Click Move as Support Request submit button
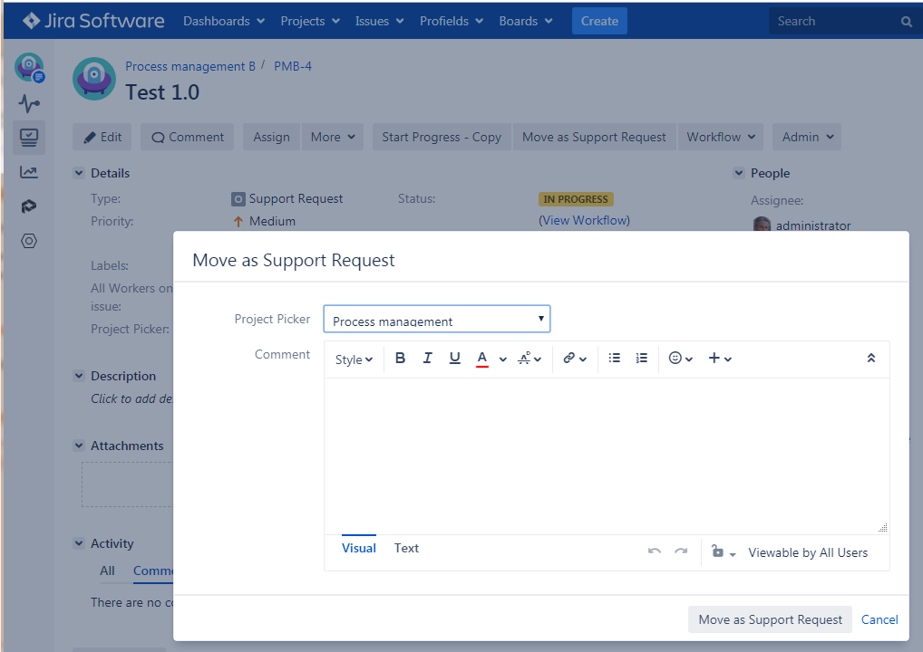The image size is (923, 652). click(770, 619)
